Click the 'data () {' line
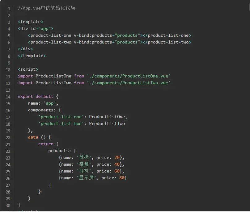250x212 pixels. [x=39, y=137]
